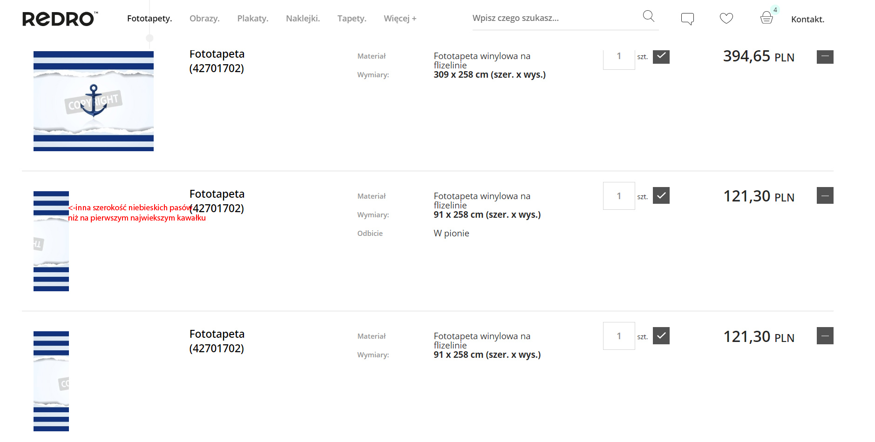Click the checkmark beside the second item's quantity
The width and height of the screenshot is (875, 442).
point(661,195)
